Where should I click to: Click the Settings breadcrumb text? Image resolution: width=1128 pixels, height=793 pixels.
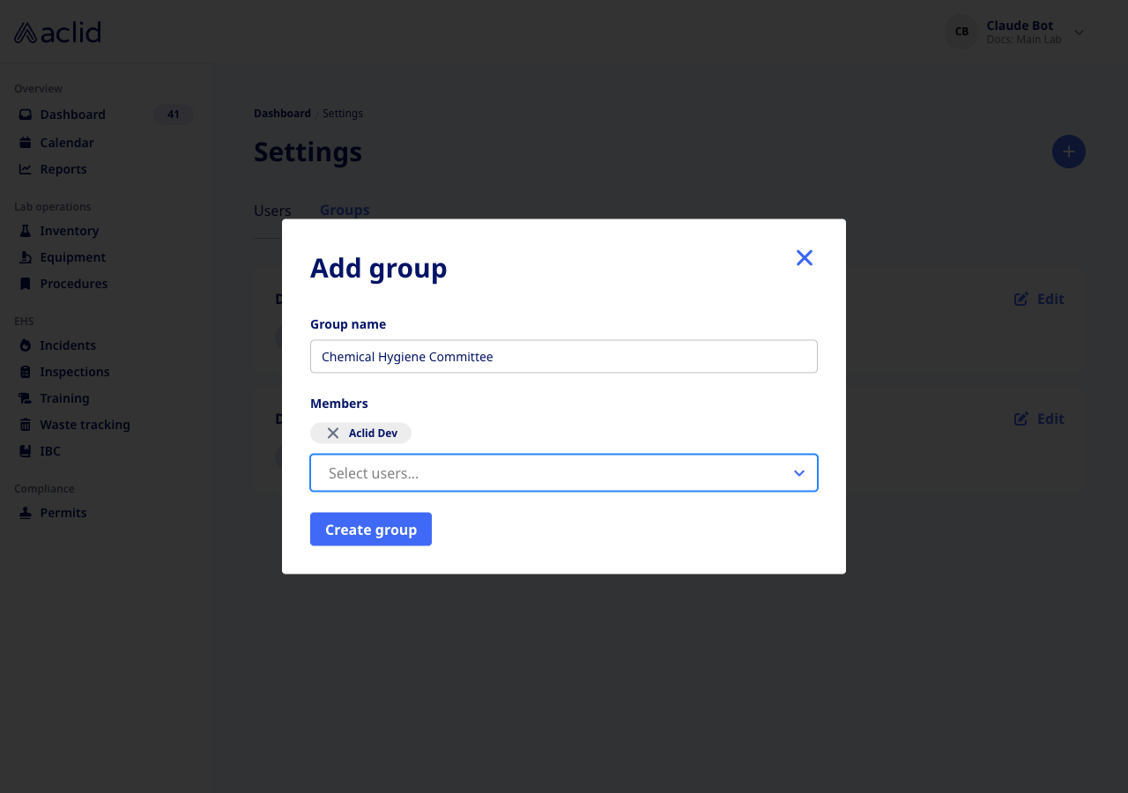tap(343, 114)
